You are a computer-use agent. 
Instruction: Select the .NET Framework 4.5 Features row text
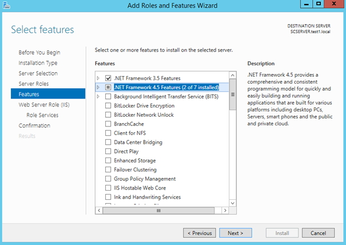coord(166,87)
